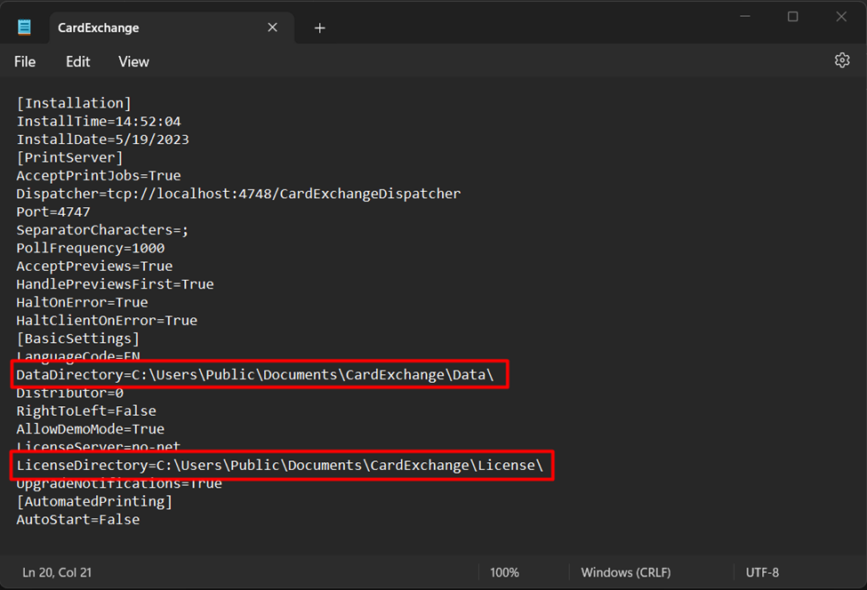Close the Notepad window
This screenshot has height=590, width=867.
pos(841,17)
